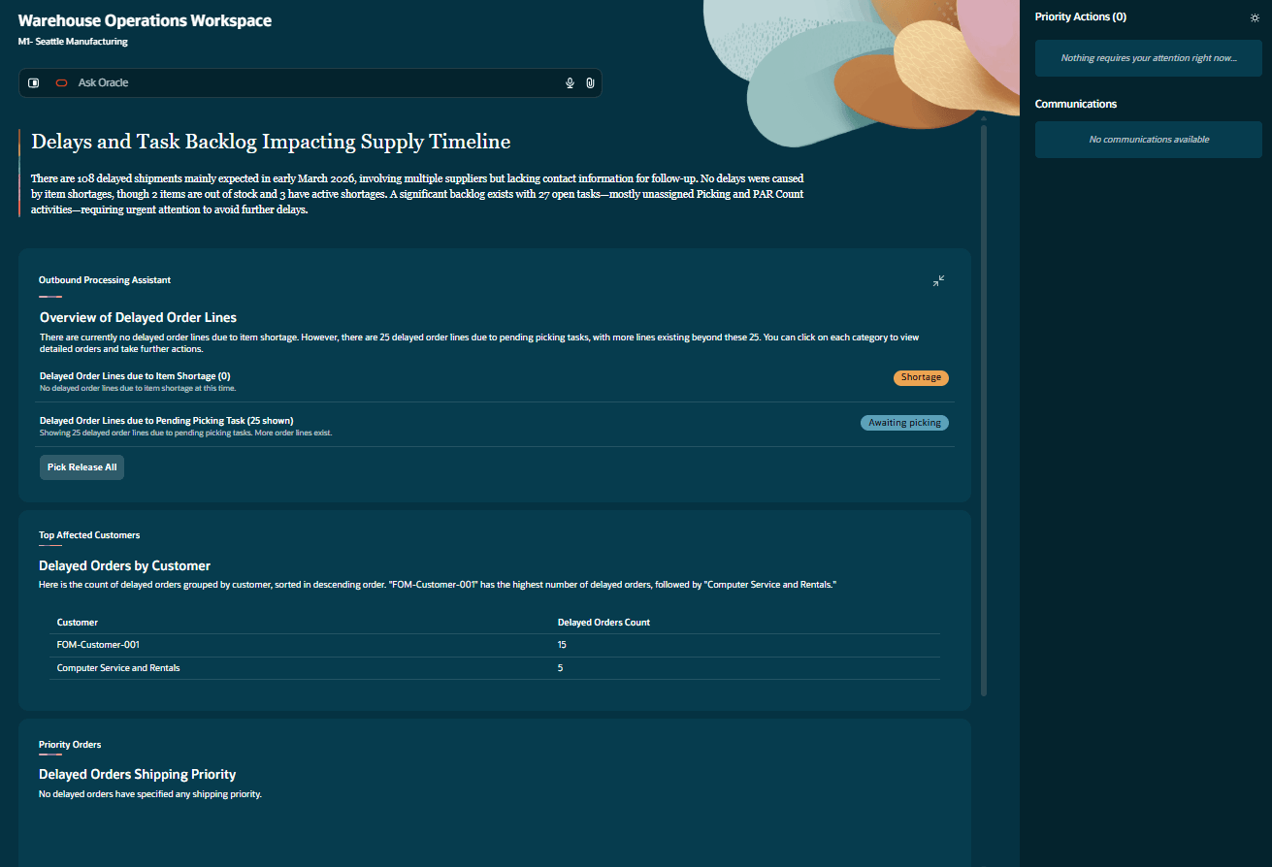Screen dimensions: 1272x867
Task: Activate the microphone voice input icon
Action: point(571,83)
